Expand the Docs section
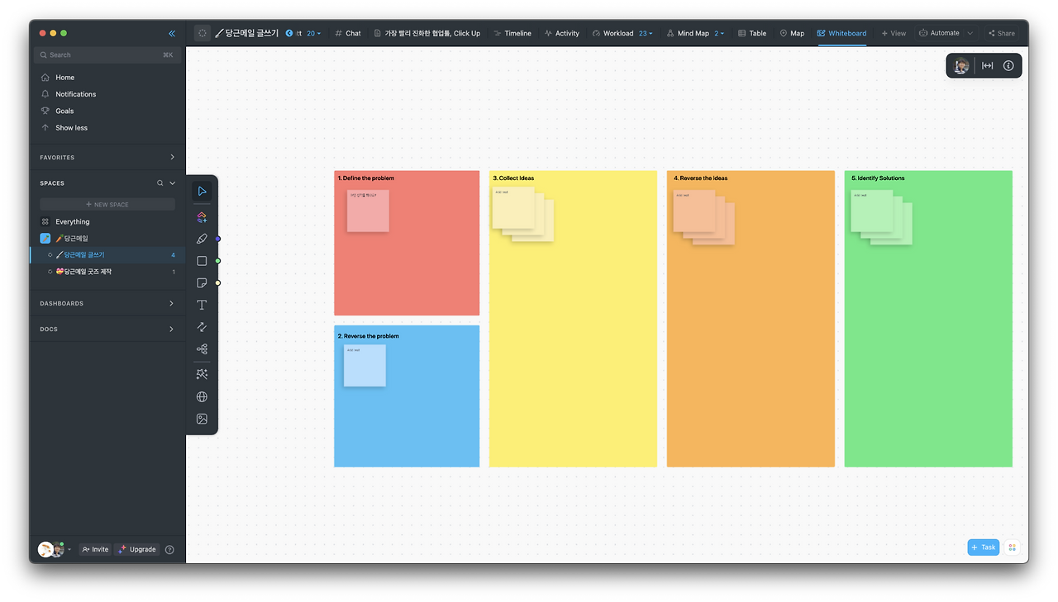1058x602 pixels. (172, 329)
